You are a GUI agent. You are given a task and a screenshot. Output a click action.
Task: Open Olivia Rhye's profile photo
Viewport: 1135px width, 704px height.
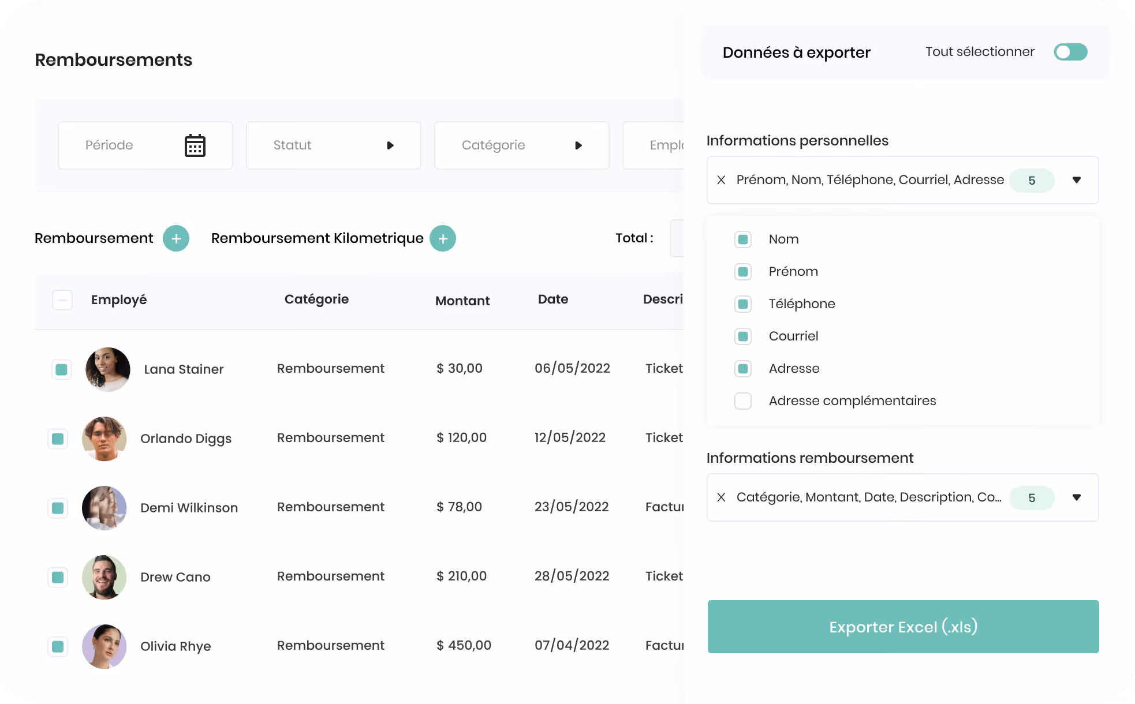click(104, 646)
